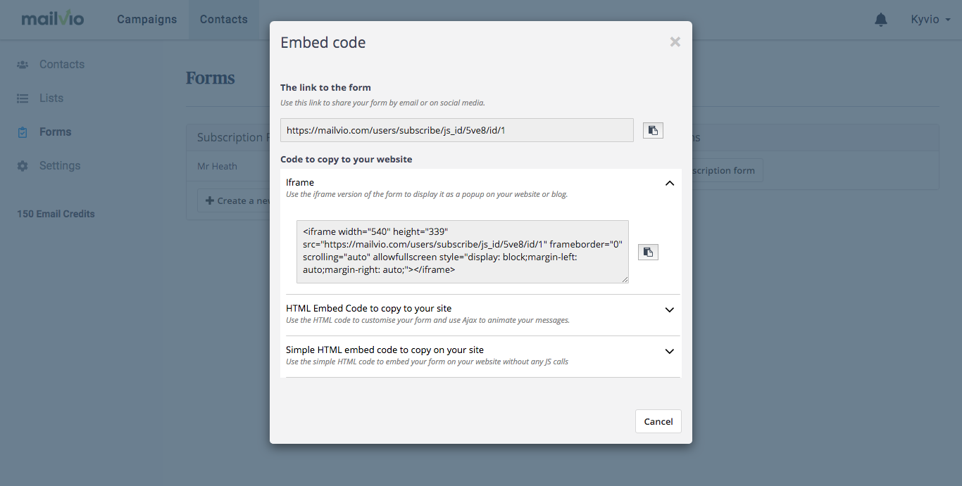Click the Forms clipboard icon in sidebar

coord(23,132)
